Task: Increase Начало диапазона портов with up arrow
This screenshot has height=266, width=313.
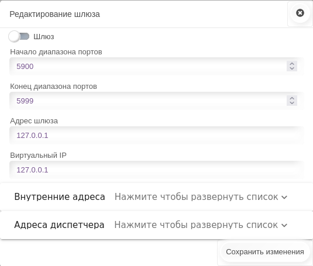Action: (292, 64)
